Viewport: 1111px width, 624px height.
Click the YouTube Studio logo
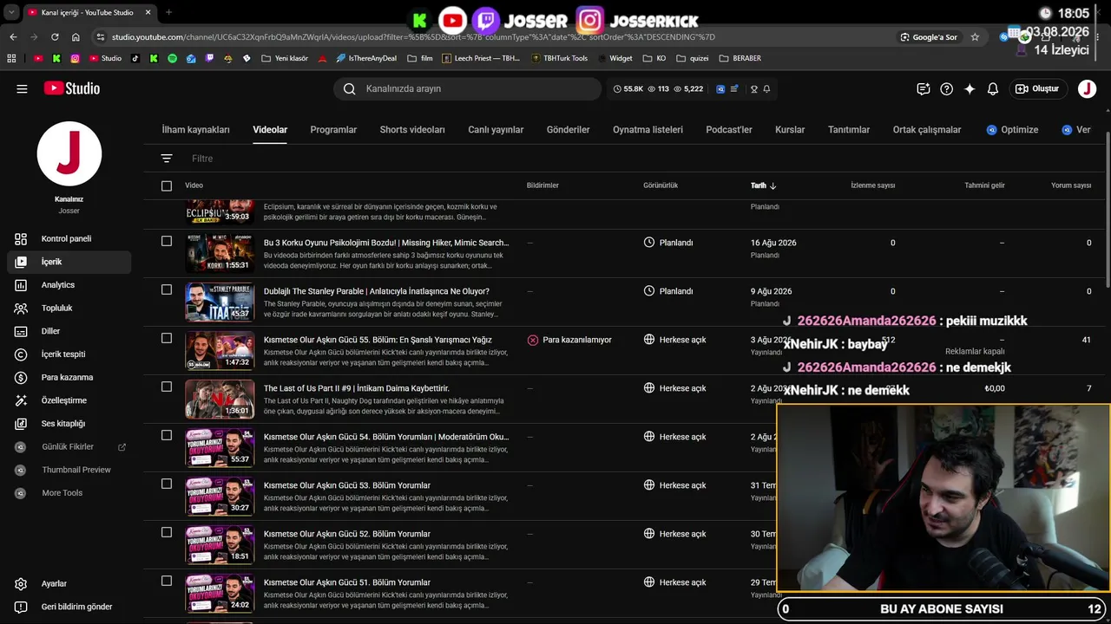(x=72, y=88)
